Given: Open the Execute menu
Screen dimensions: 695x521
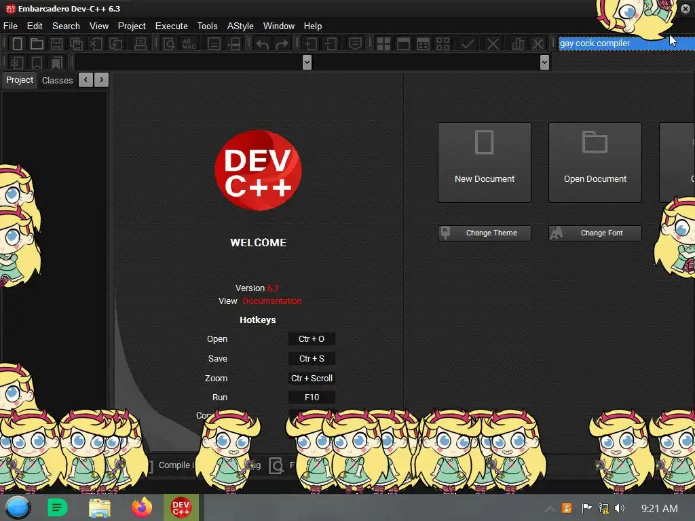Looking at the screenshot, I should coord(172,26).
